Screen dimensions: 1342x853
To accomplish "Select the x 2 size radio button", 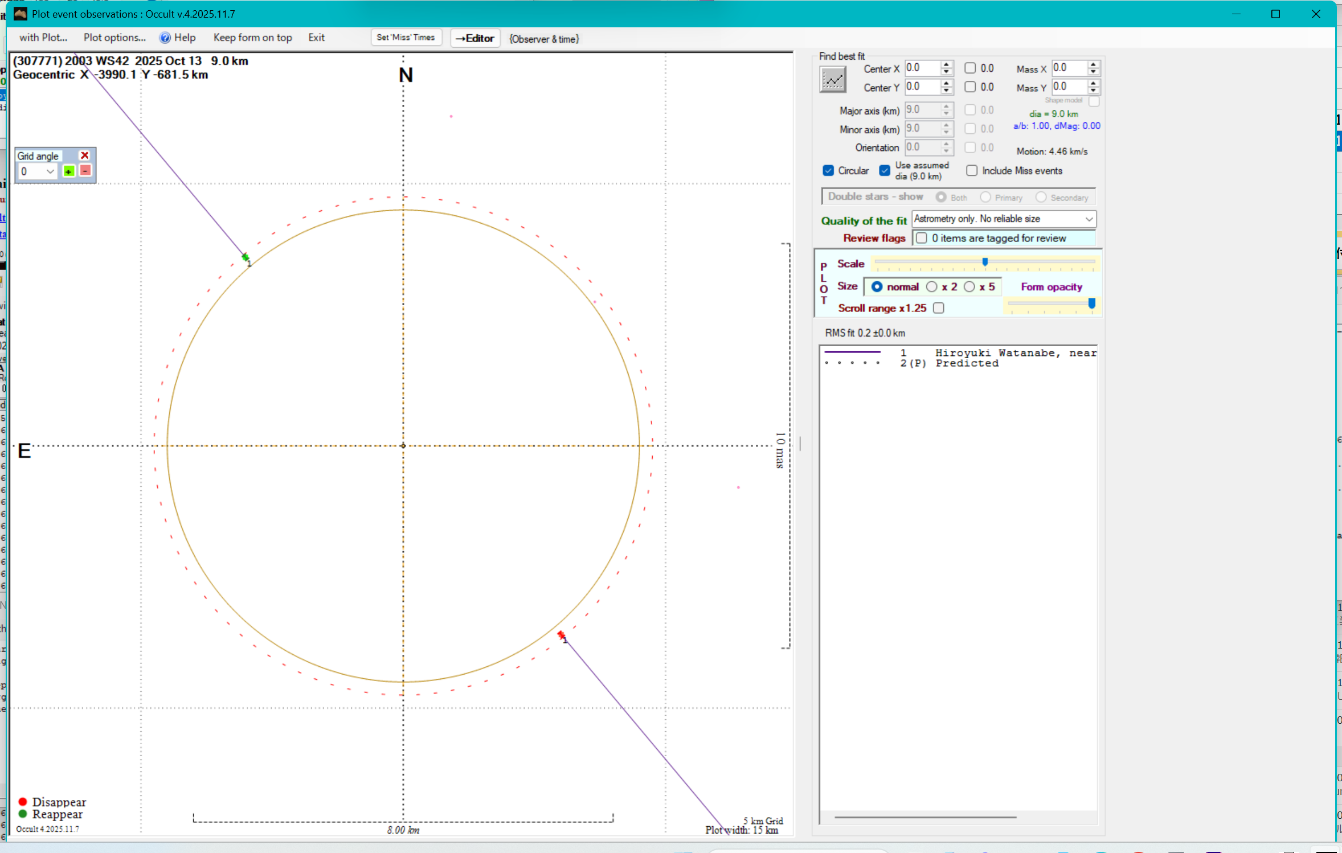I will [x=932, y=287].
